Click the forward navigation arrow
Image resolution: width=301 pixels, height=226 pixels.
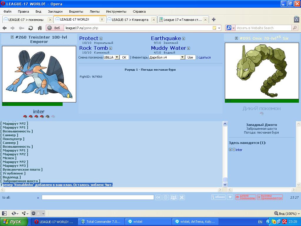pos(12,28)
